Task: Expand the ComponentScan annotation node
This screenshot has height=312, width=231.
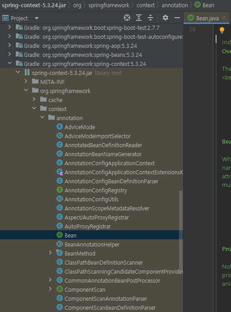Action: click(50, 289)
